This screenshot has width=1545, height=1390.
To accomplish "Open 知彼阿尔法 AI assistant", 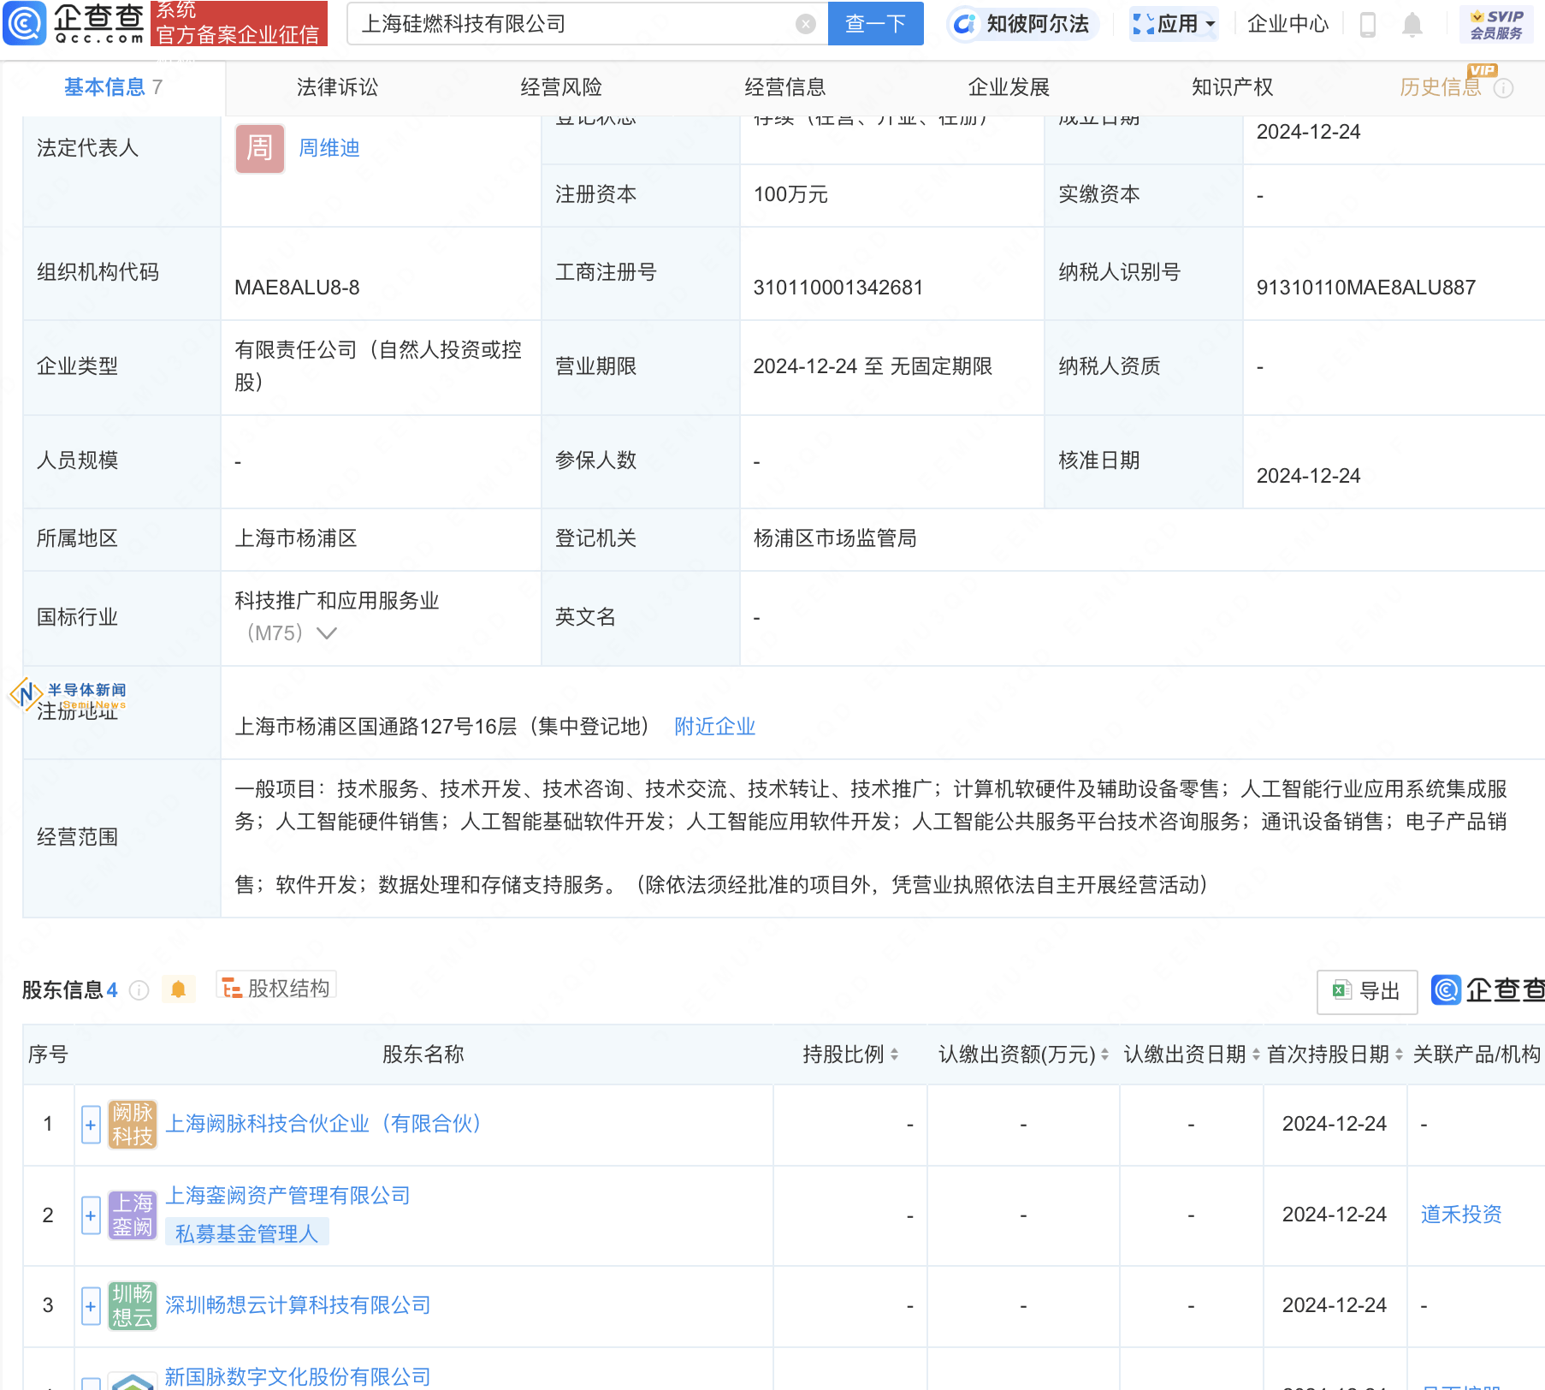I will [1023, 24].
